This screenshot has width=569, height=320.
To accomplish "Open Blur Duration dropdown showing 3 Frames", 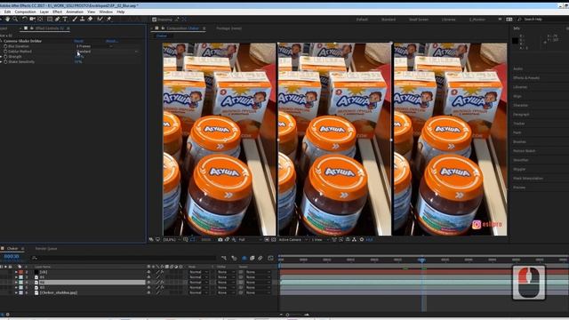I will pyautogui.click(x=94, y=46).
